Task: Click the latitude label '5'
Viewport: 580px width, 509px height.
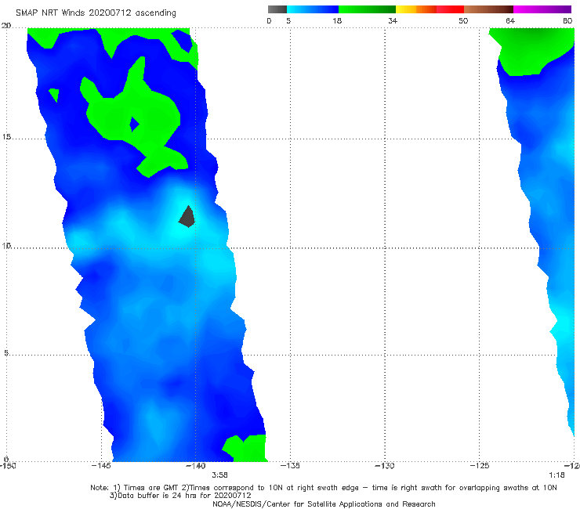Action: click(x=6, y=353)
